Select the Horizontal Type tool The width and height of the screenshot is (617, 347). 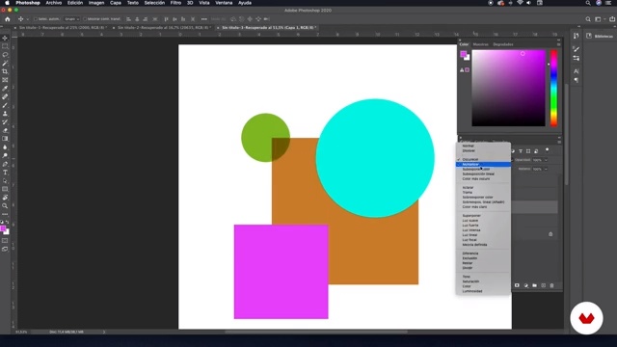(x=5, y=173)
